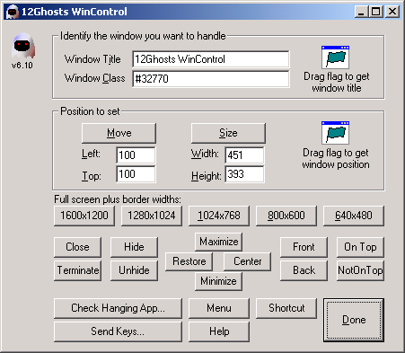Image resolution: width=405 pixels, height=353 pixels.
Task: Click the 'Full screen plus border widths:' label
Action: [118, 199]
